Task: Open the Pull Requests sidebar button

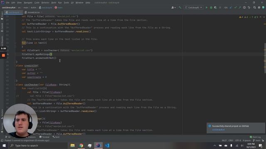Action: pos(2,41)
